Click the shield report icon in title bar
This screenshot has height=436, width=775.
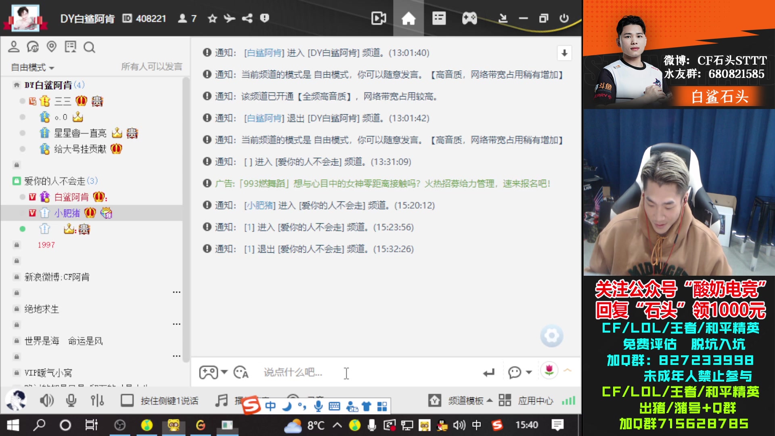264,18
